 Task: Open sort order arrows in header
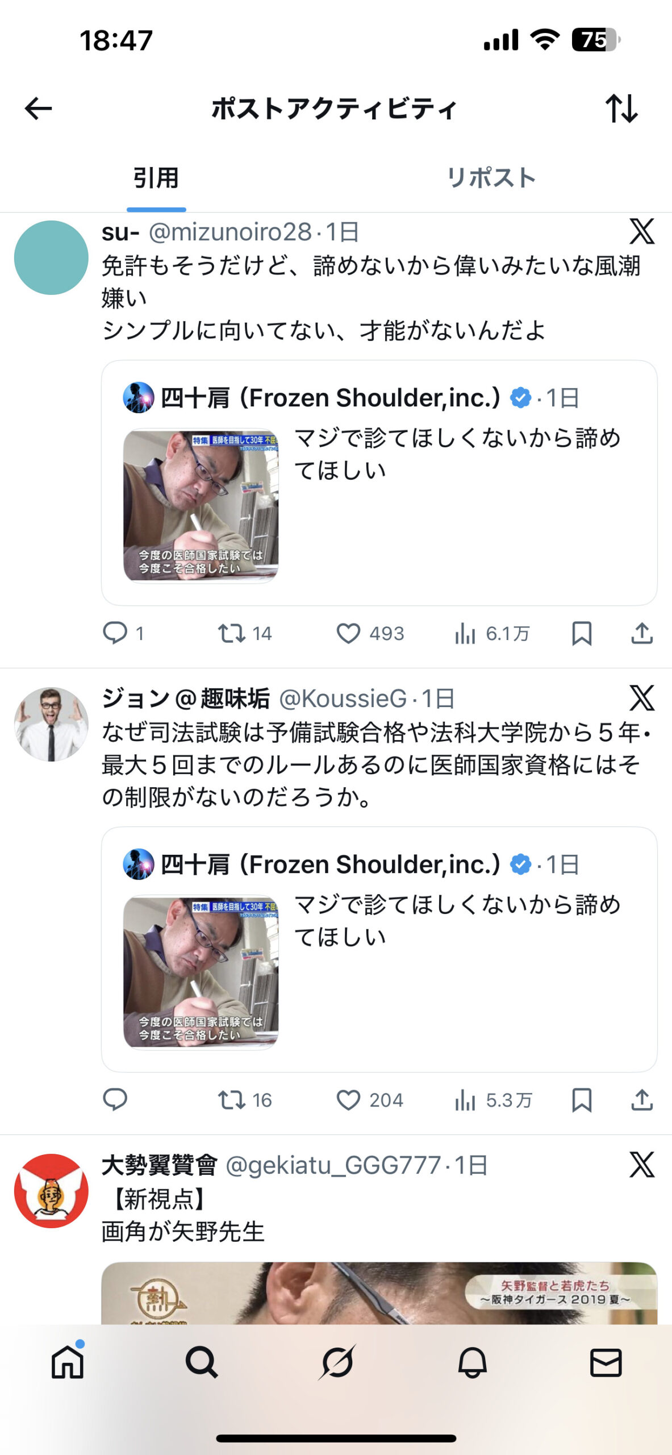point(621,109)
